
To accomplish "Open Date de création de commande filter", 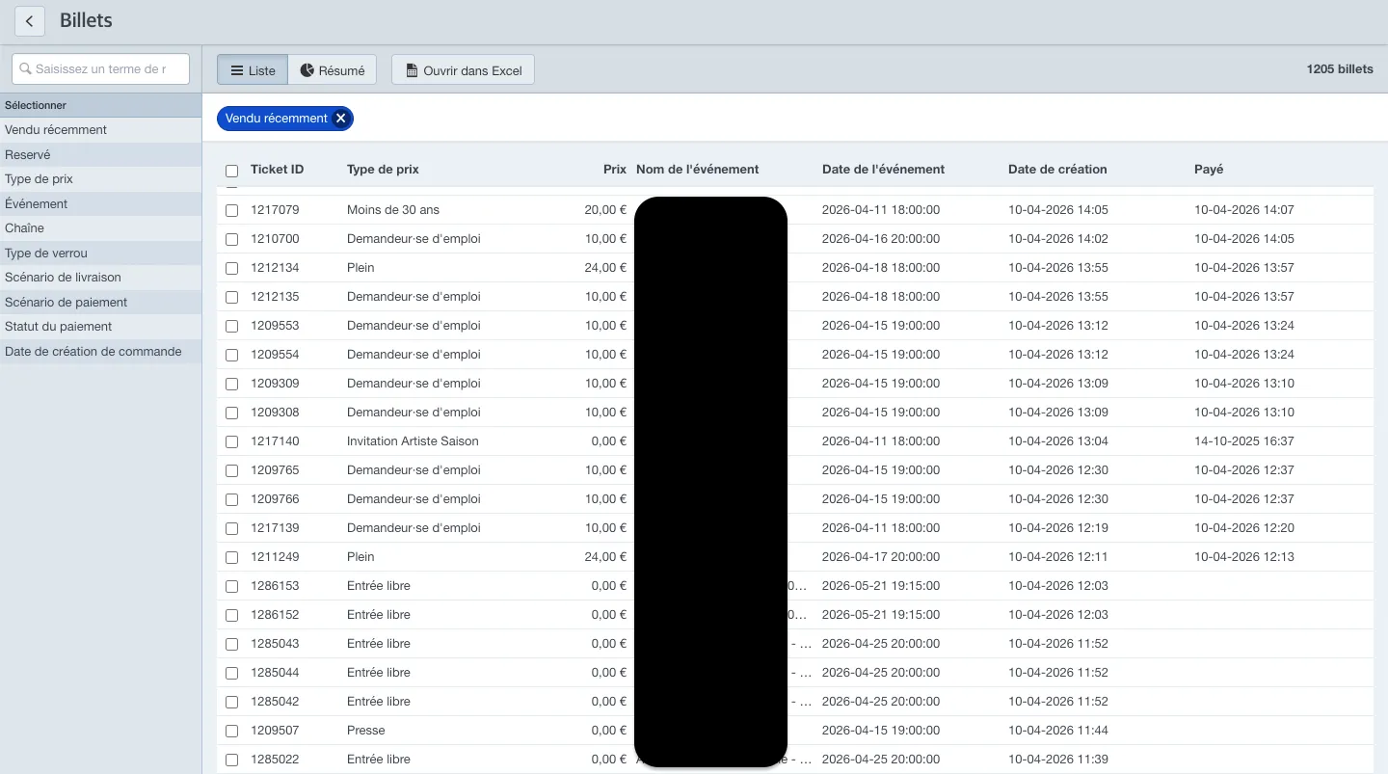I will click(100, 352).
